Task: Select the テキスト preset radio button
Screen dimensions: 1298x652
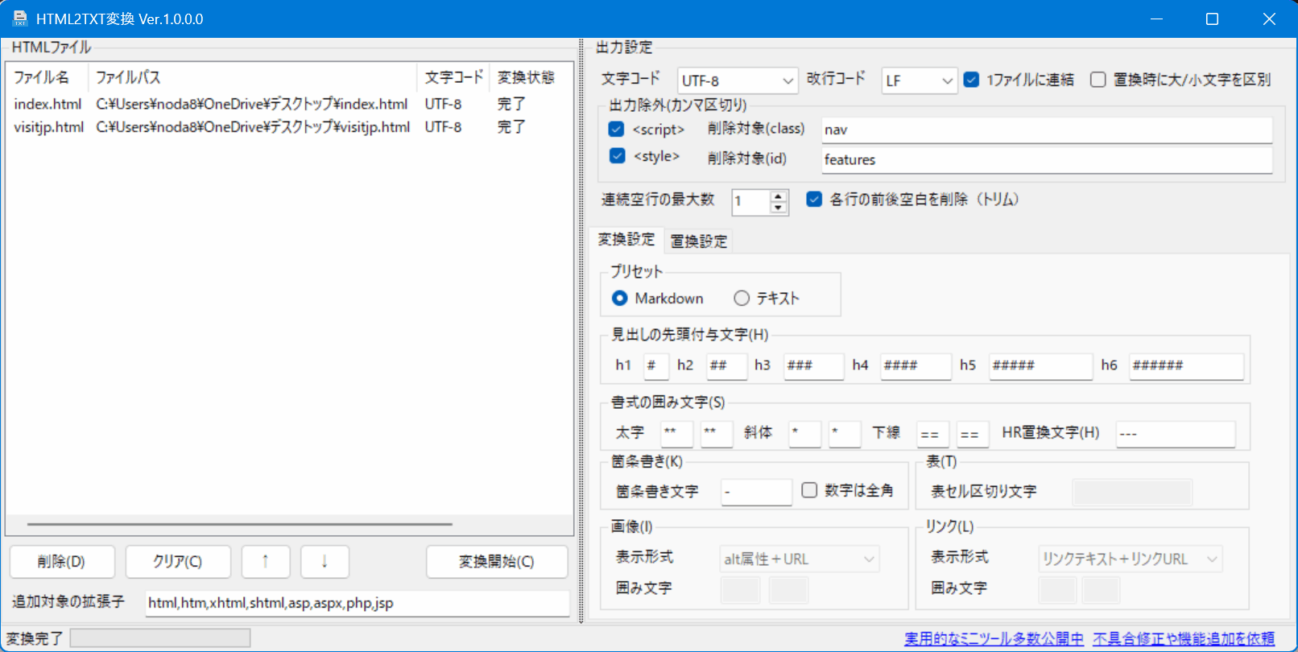Action: pos(742,299)
